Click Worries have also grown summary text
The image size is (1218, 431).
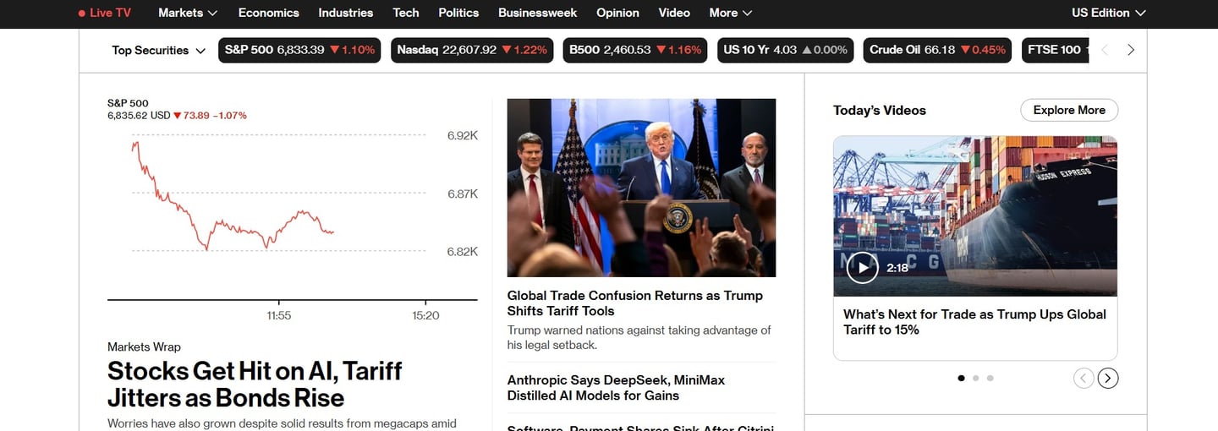pos(282,423)
